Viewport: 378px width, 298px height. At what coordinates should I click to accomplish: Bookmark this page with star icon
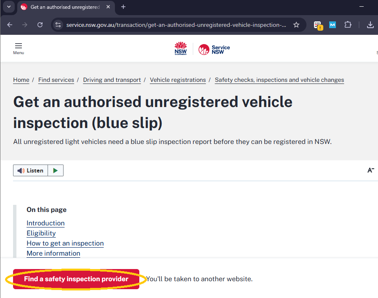pyautogui.click(x=296, y=25)
